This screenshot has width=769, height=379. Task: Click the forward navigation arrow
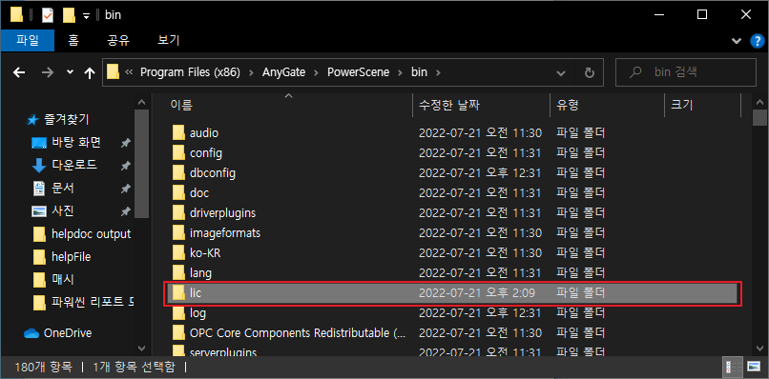48,73
